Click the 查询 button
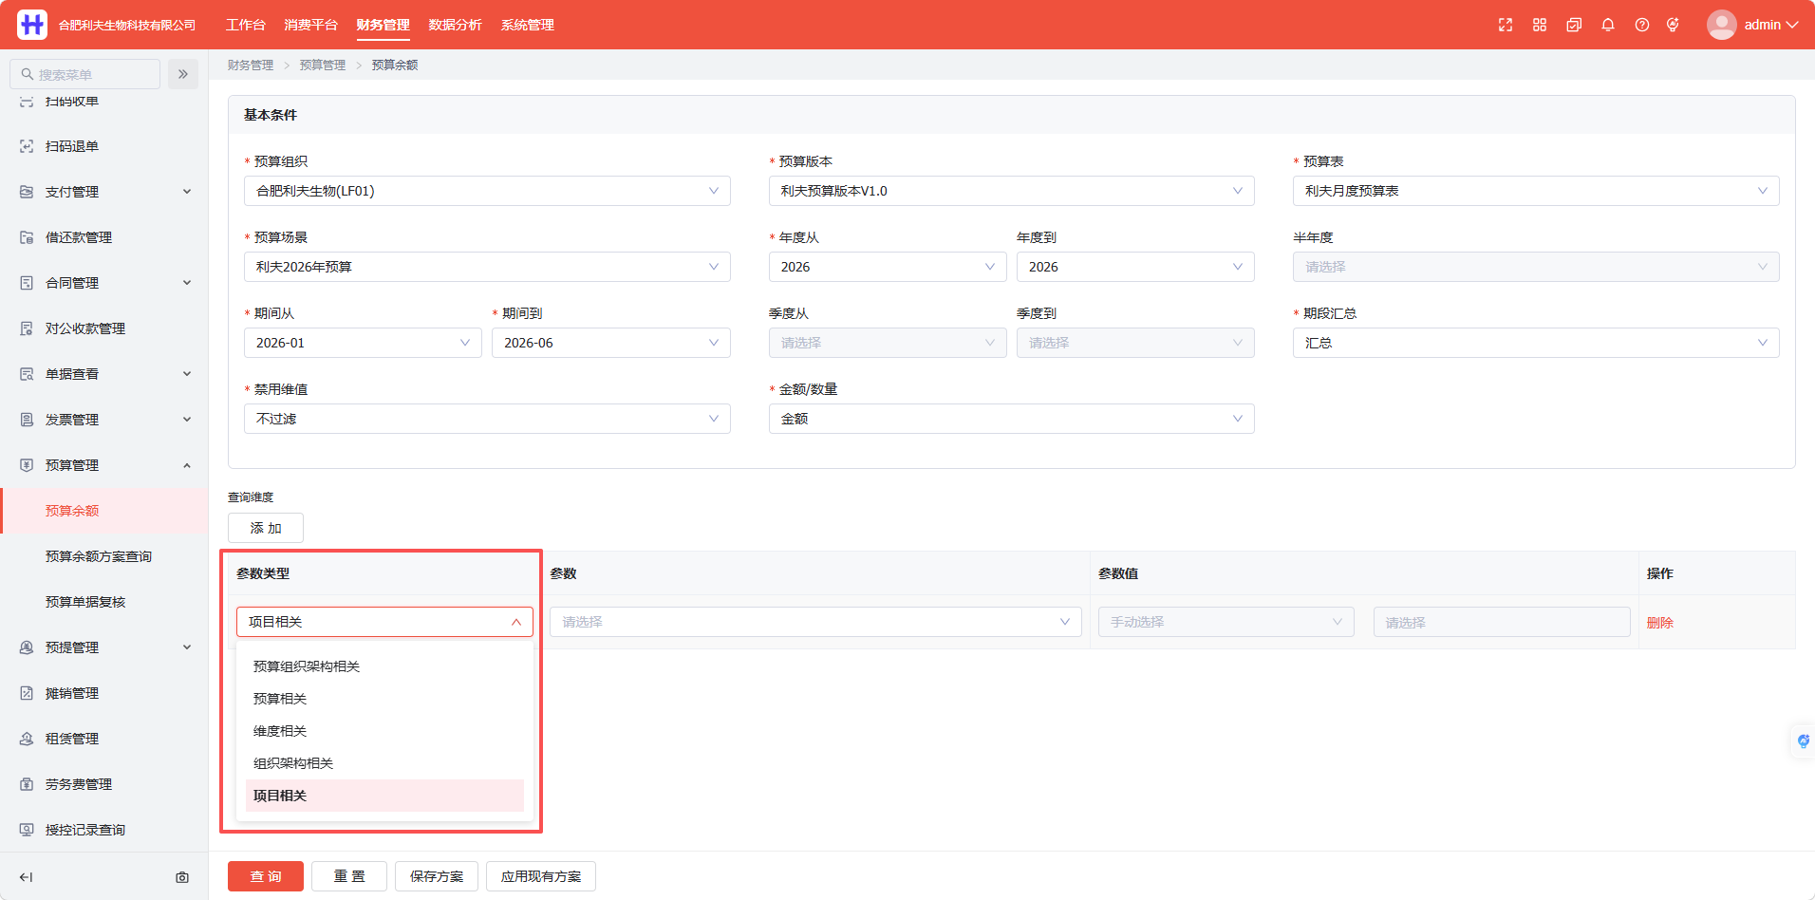1815x900 pixels. click(x=266, y=876)
